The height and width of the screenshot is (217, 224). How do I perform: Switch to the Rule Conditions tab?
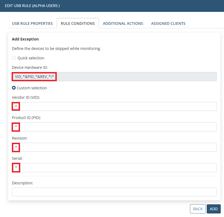pyautogui.click(x=78, y=23)
